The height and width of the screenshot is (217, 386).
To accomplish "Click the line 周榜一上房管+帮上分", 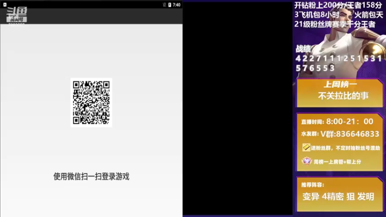I will [x=337, y=162].
